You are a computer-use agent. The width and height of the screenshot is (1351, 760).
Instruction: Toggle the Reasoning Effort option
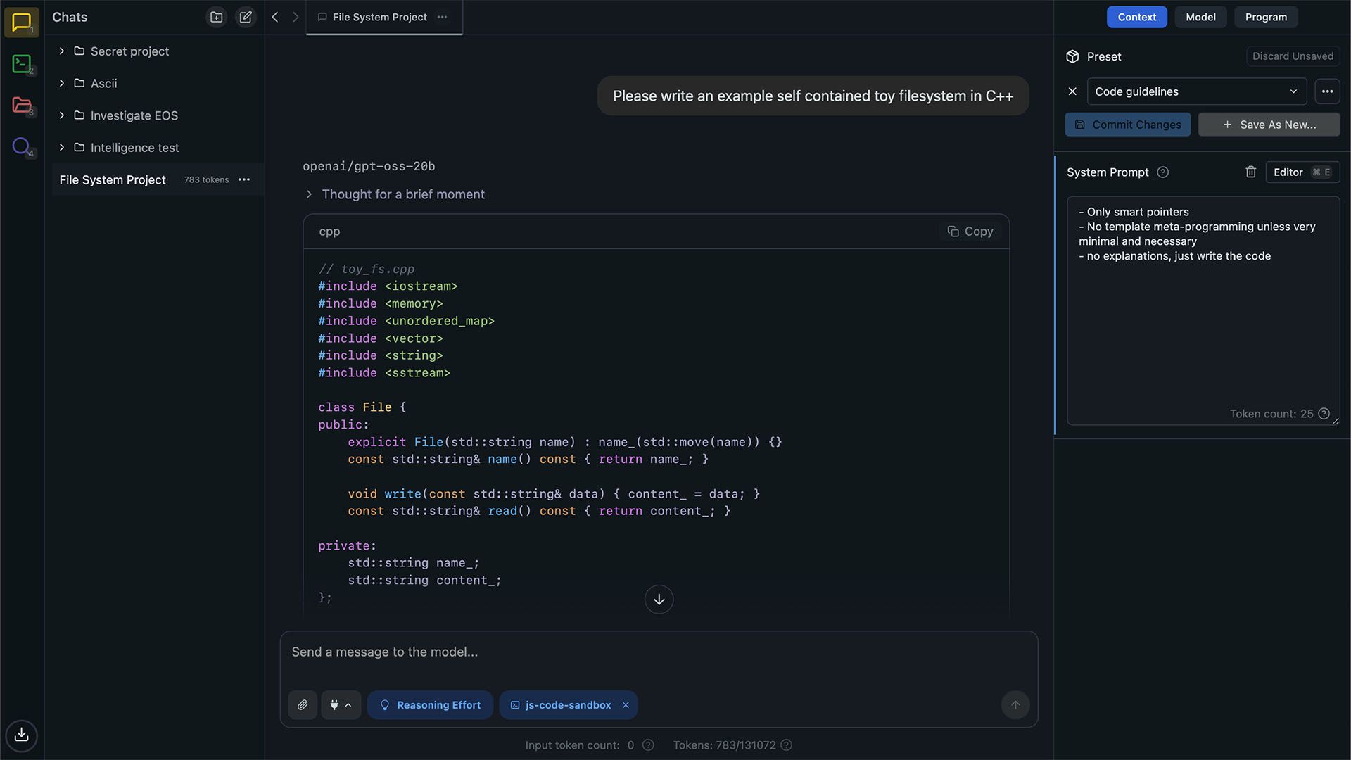(x=430, y=705)
